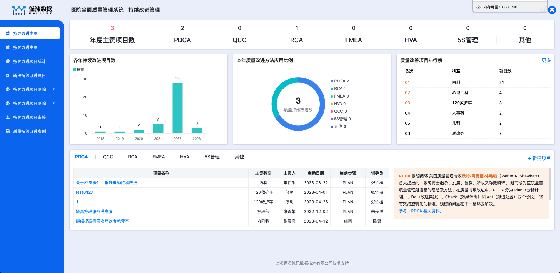
Task: Open project test0427
Action: [84, 192]
